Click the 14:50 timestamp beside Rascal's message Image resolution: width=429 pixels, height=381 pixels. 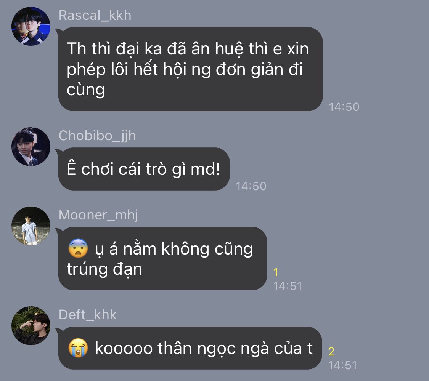pyautogui.click(x=344, y=107)
